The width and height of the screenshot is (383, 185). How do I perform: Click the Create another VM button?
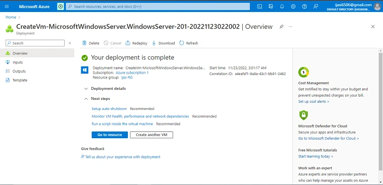tap(151, 135)
